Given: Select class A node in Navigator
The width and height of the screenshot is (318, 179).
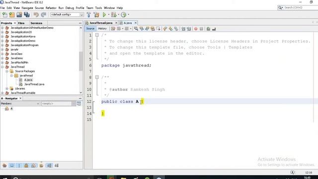Looking at the screenshot, I should pos(11,109).
